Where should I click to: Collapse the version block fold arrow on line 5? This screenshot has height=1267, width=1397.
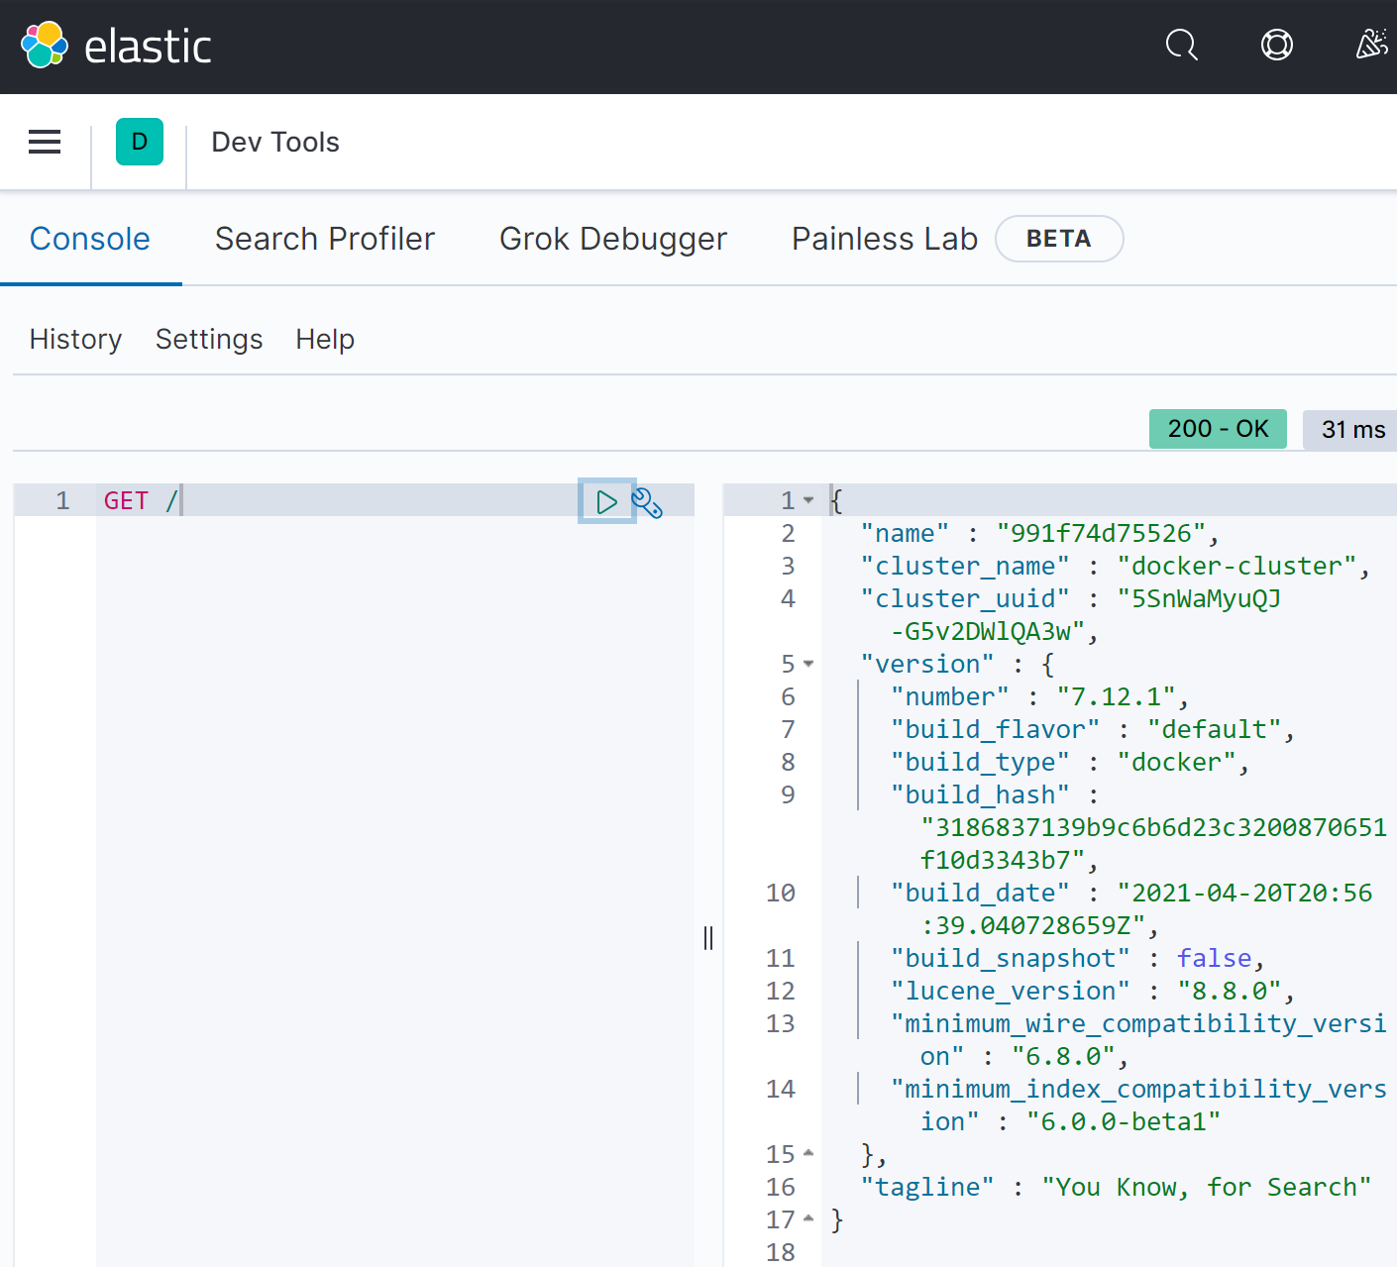(808, 664)
